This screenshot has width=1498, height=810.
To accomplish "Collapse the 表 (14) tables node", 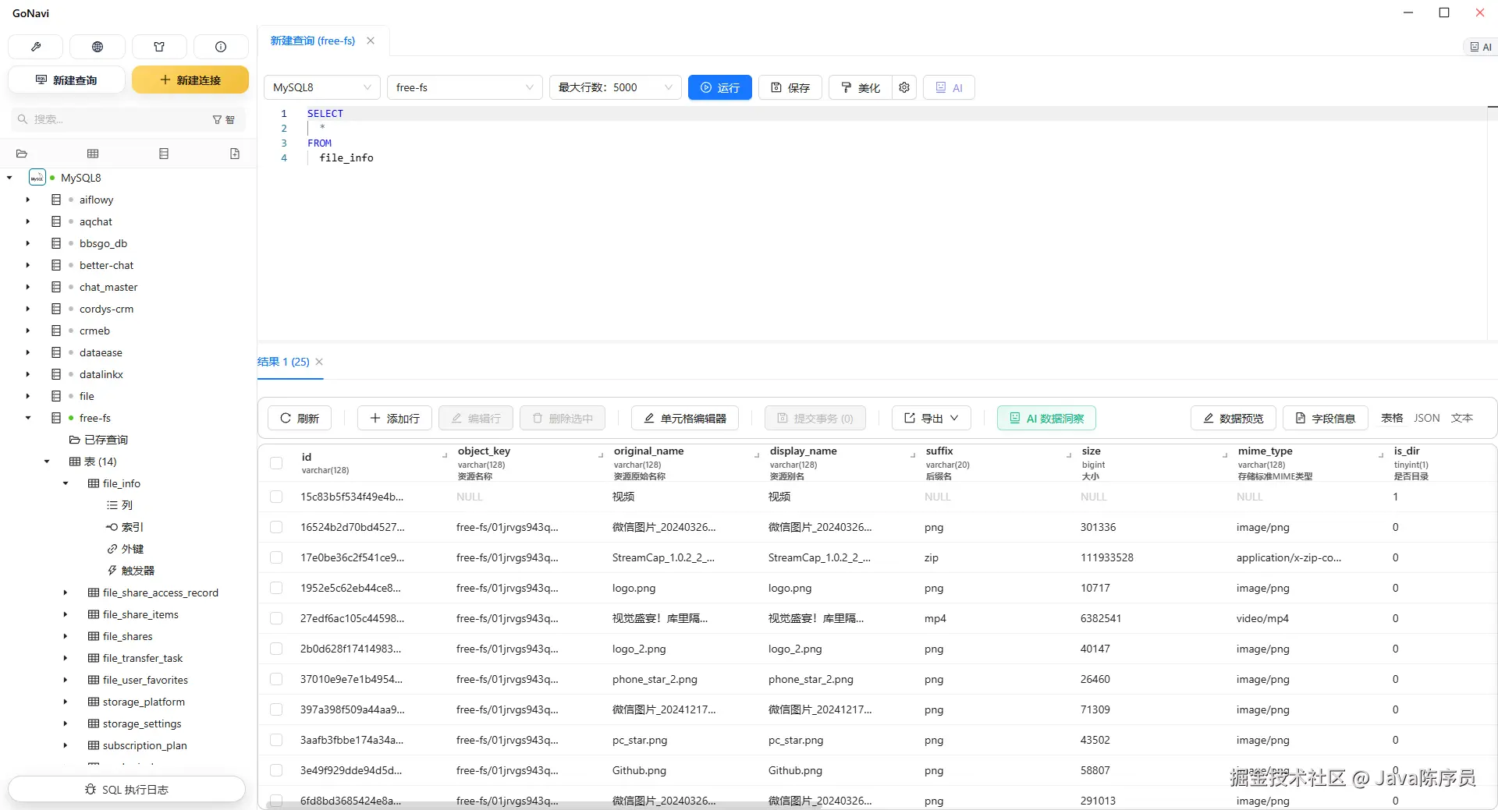I will [x=47, y=462].
